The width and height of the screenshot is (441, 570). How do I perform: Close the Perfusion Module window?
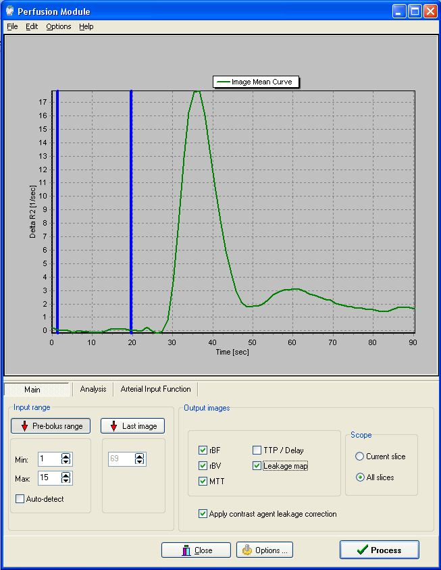point(430,11)
